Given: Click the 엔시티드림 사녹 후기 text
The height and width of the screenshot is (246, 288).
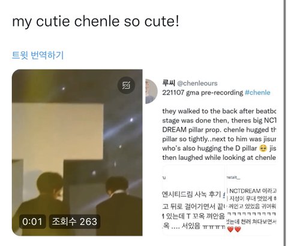Looking at the screenshot, I should [191, 194].
